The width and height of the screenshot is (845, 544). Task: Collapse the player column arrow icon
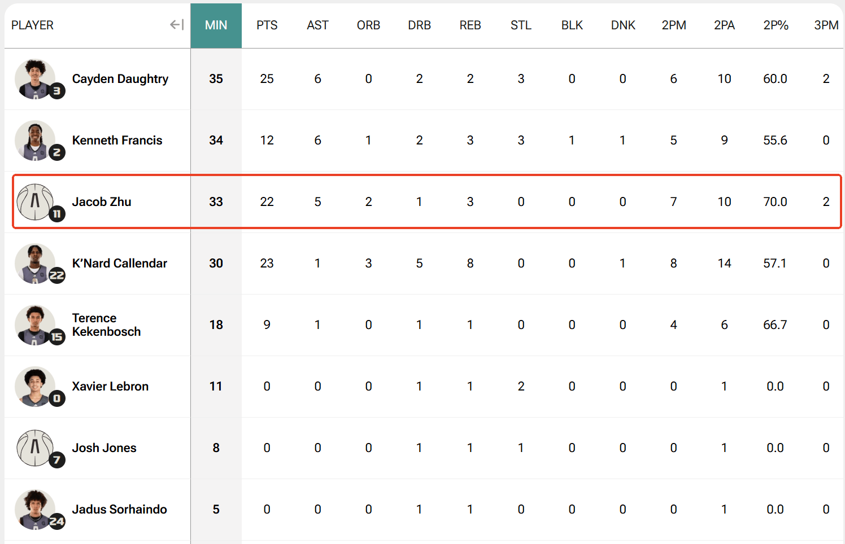click(177, 25)
